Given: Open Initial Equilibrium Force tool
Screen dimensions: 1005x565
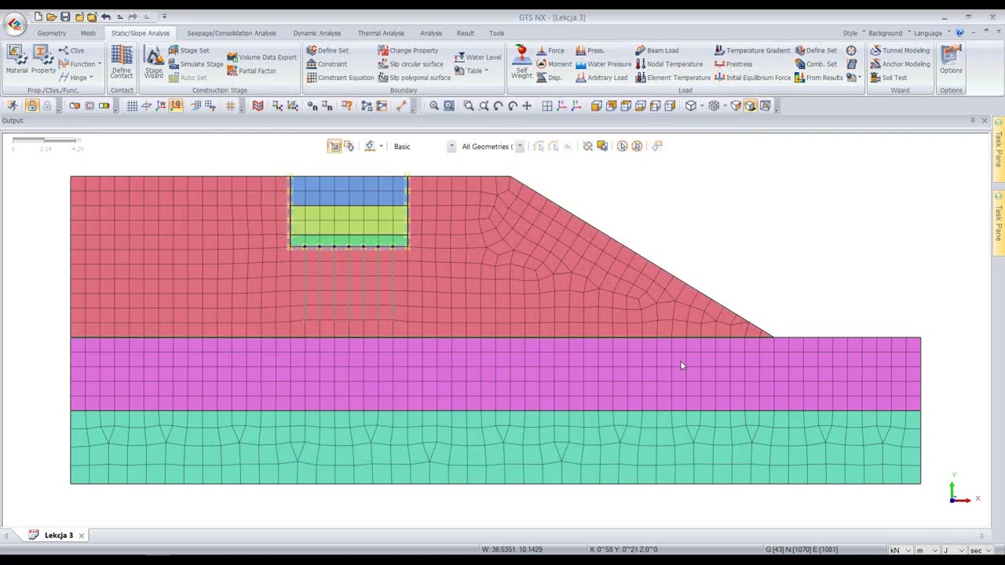Looking at the screenshot, I should (752, 78).
